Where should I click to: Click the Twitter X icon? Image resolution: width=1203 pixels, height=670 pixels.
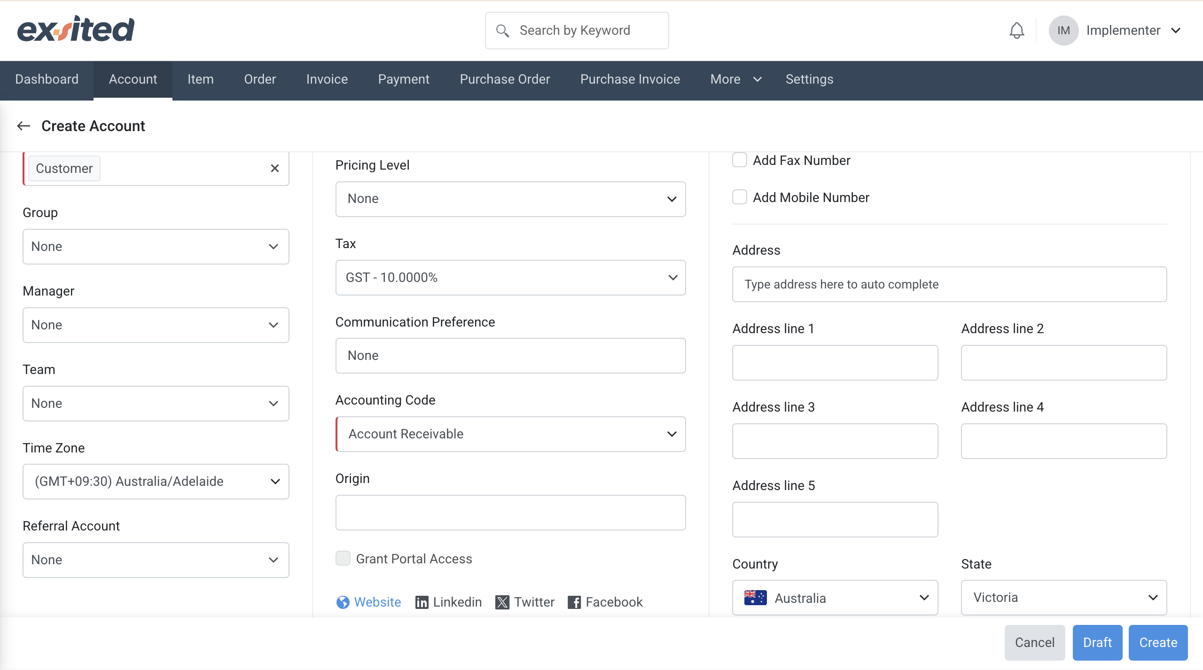502,602
